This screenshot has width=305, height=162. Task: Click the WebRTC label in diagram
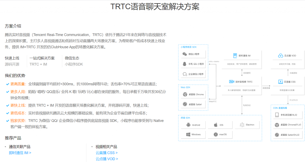coord(213,101)
